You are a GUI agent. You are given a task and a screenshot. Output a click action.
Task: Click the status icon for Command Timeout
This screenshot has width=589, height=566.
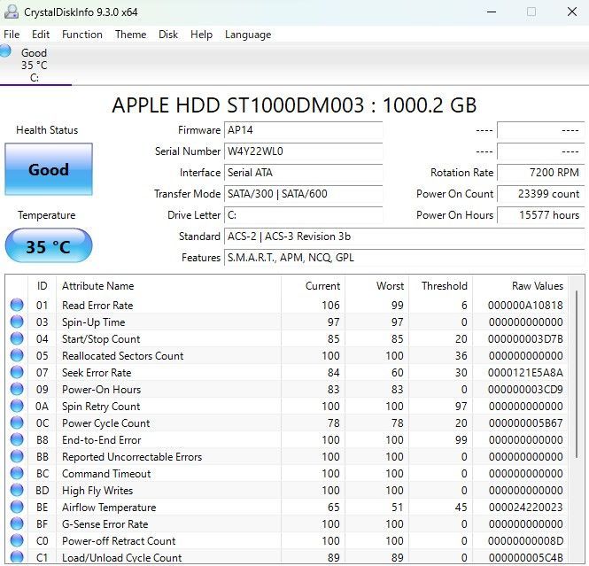(17, 474)
